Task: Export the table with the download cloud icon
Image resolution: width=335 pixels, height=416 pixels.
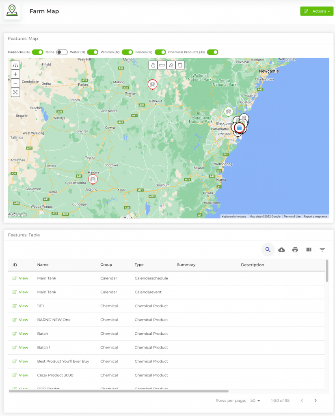Action: [x=281, y=250]
